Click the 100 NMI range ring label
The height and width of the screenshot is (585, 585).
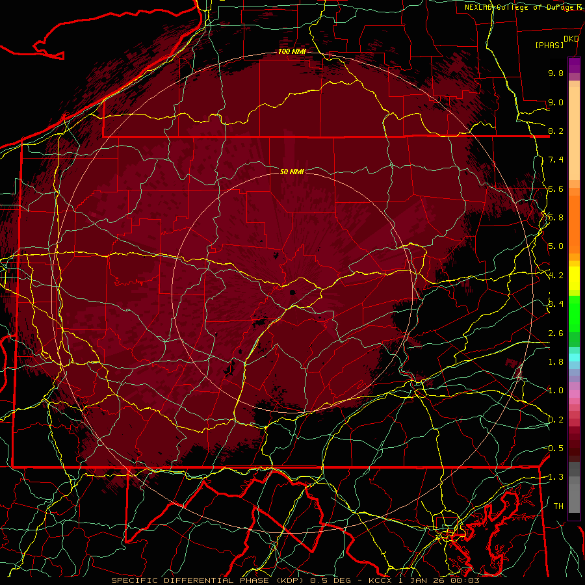292,51
